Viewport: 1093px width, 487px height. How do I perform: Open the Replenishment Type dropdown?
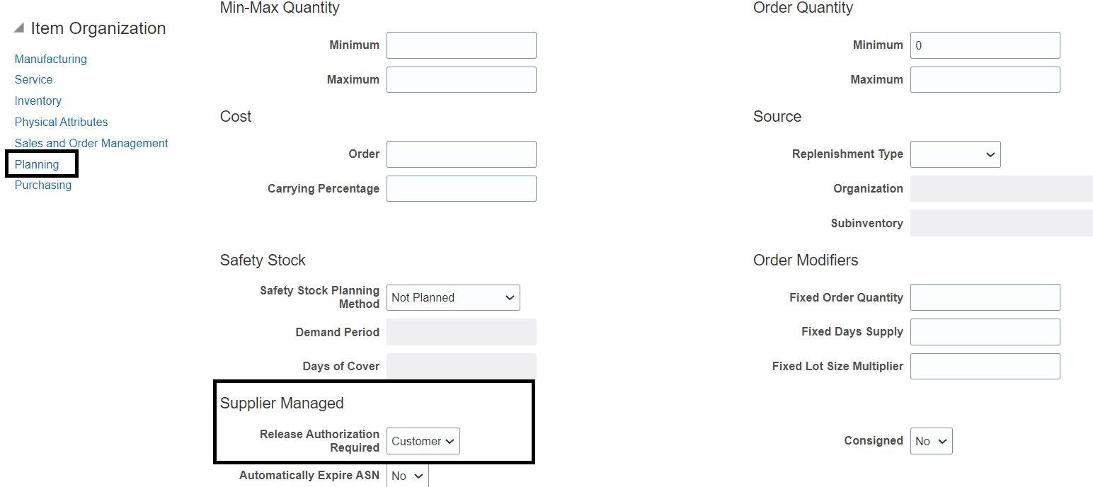pos(955,154)
